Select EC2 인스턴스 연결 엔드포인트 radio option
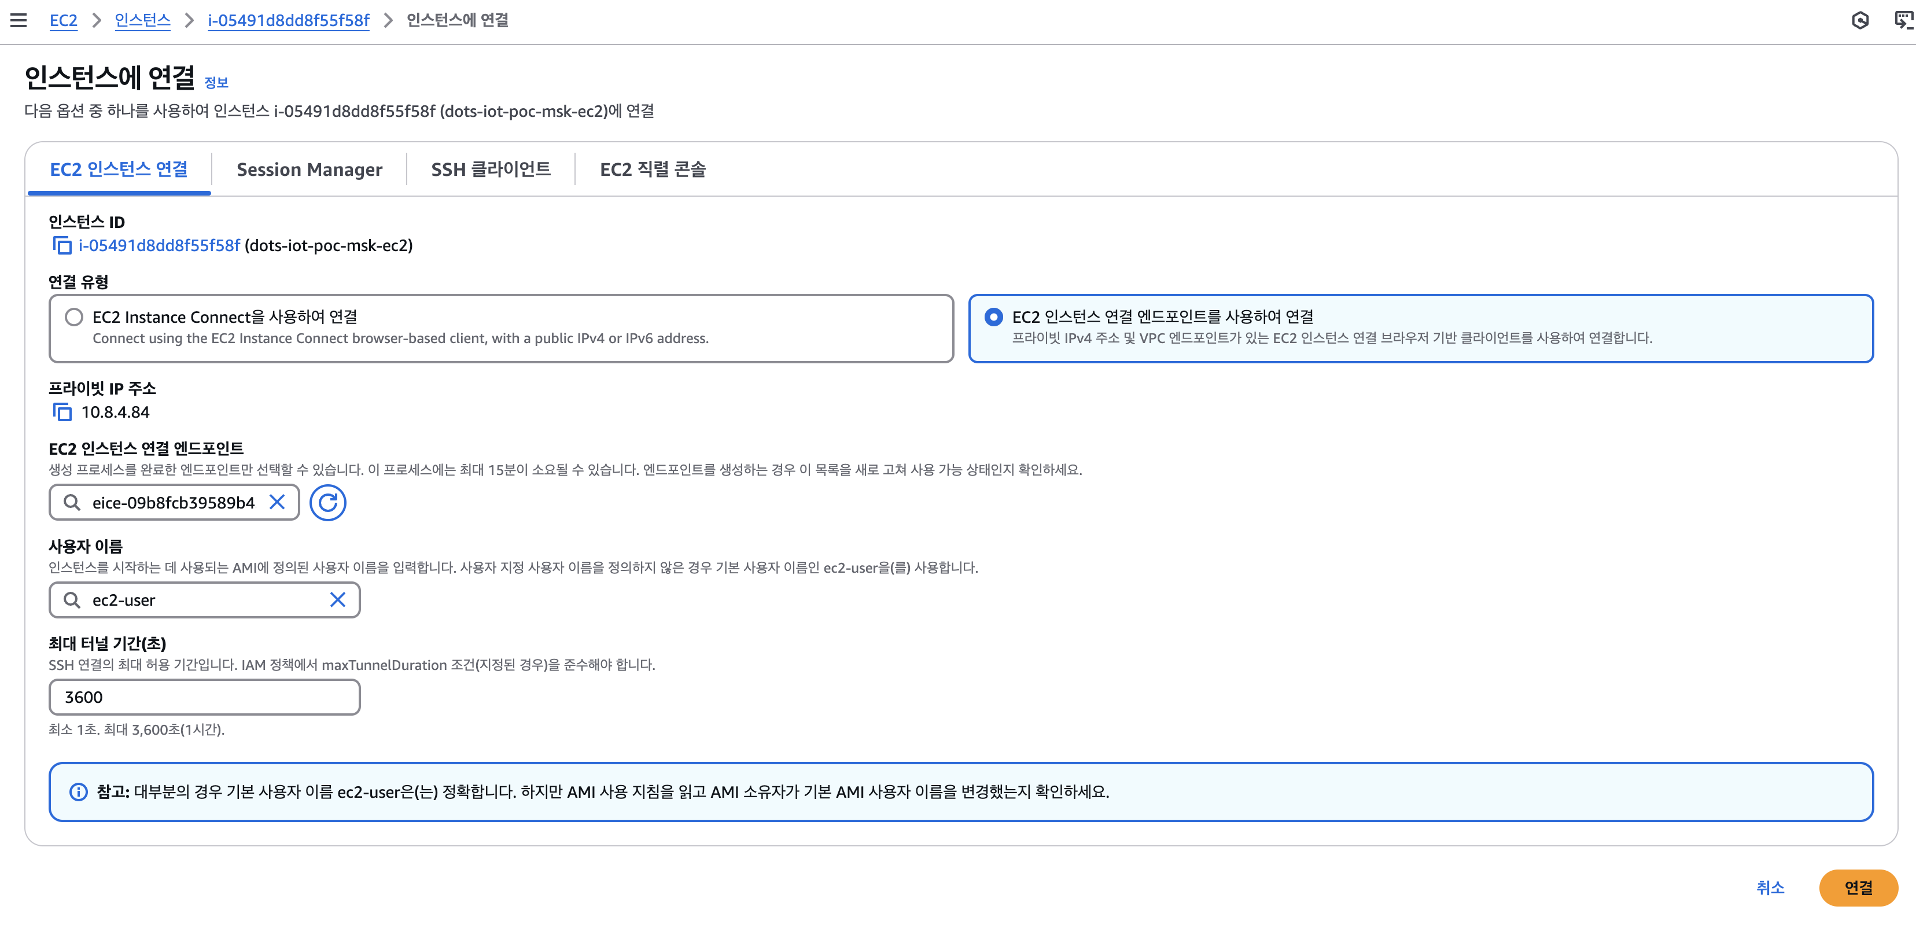The height and width of the screenshot is (943, 1916). pos(993,317)
